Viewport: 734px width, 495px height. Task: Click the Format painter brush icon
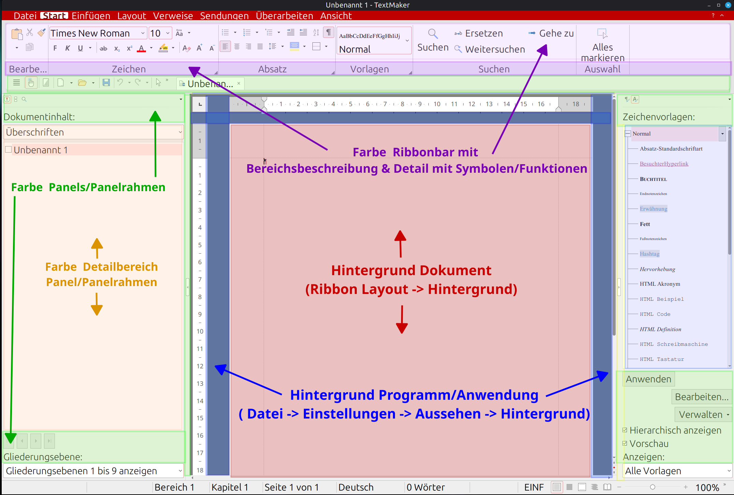pos(42,32)
